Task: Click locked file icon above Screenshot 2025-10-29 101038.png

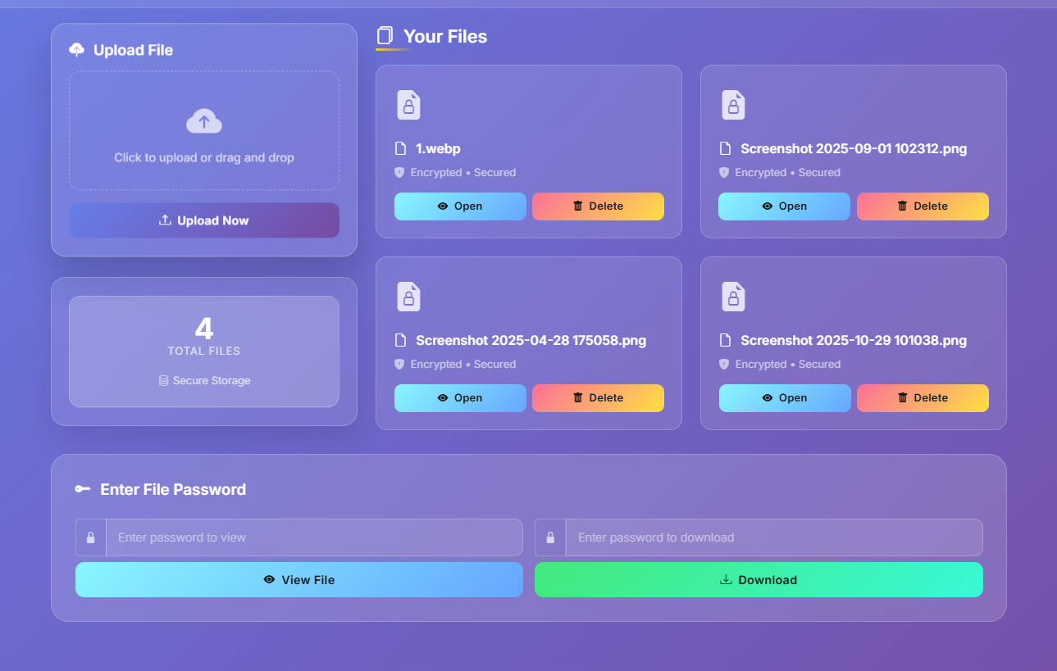Action: point(733,297)
